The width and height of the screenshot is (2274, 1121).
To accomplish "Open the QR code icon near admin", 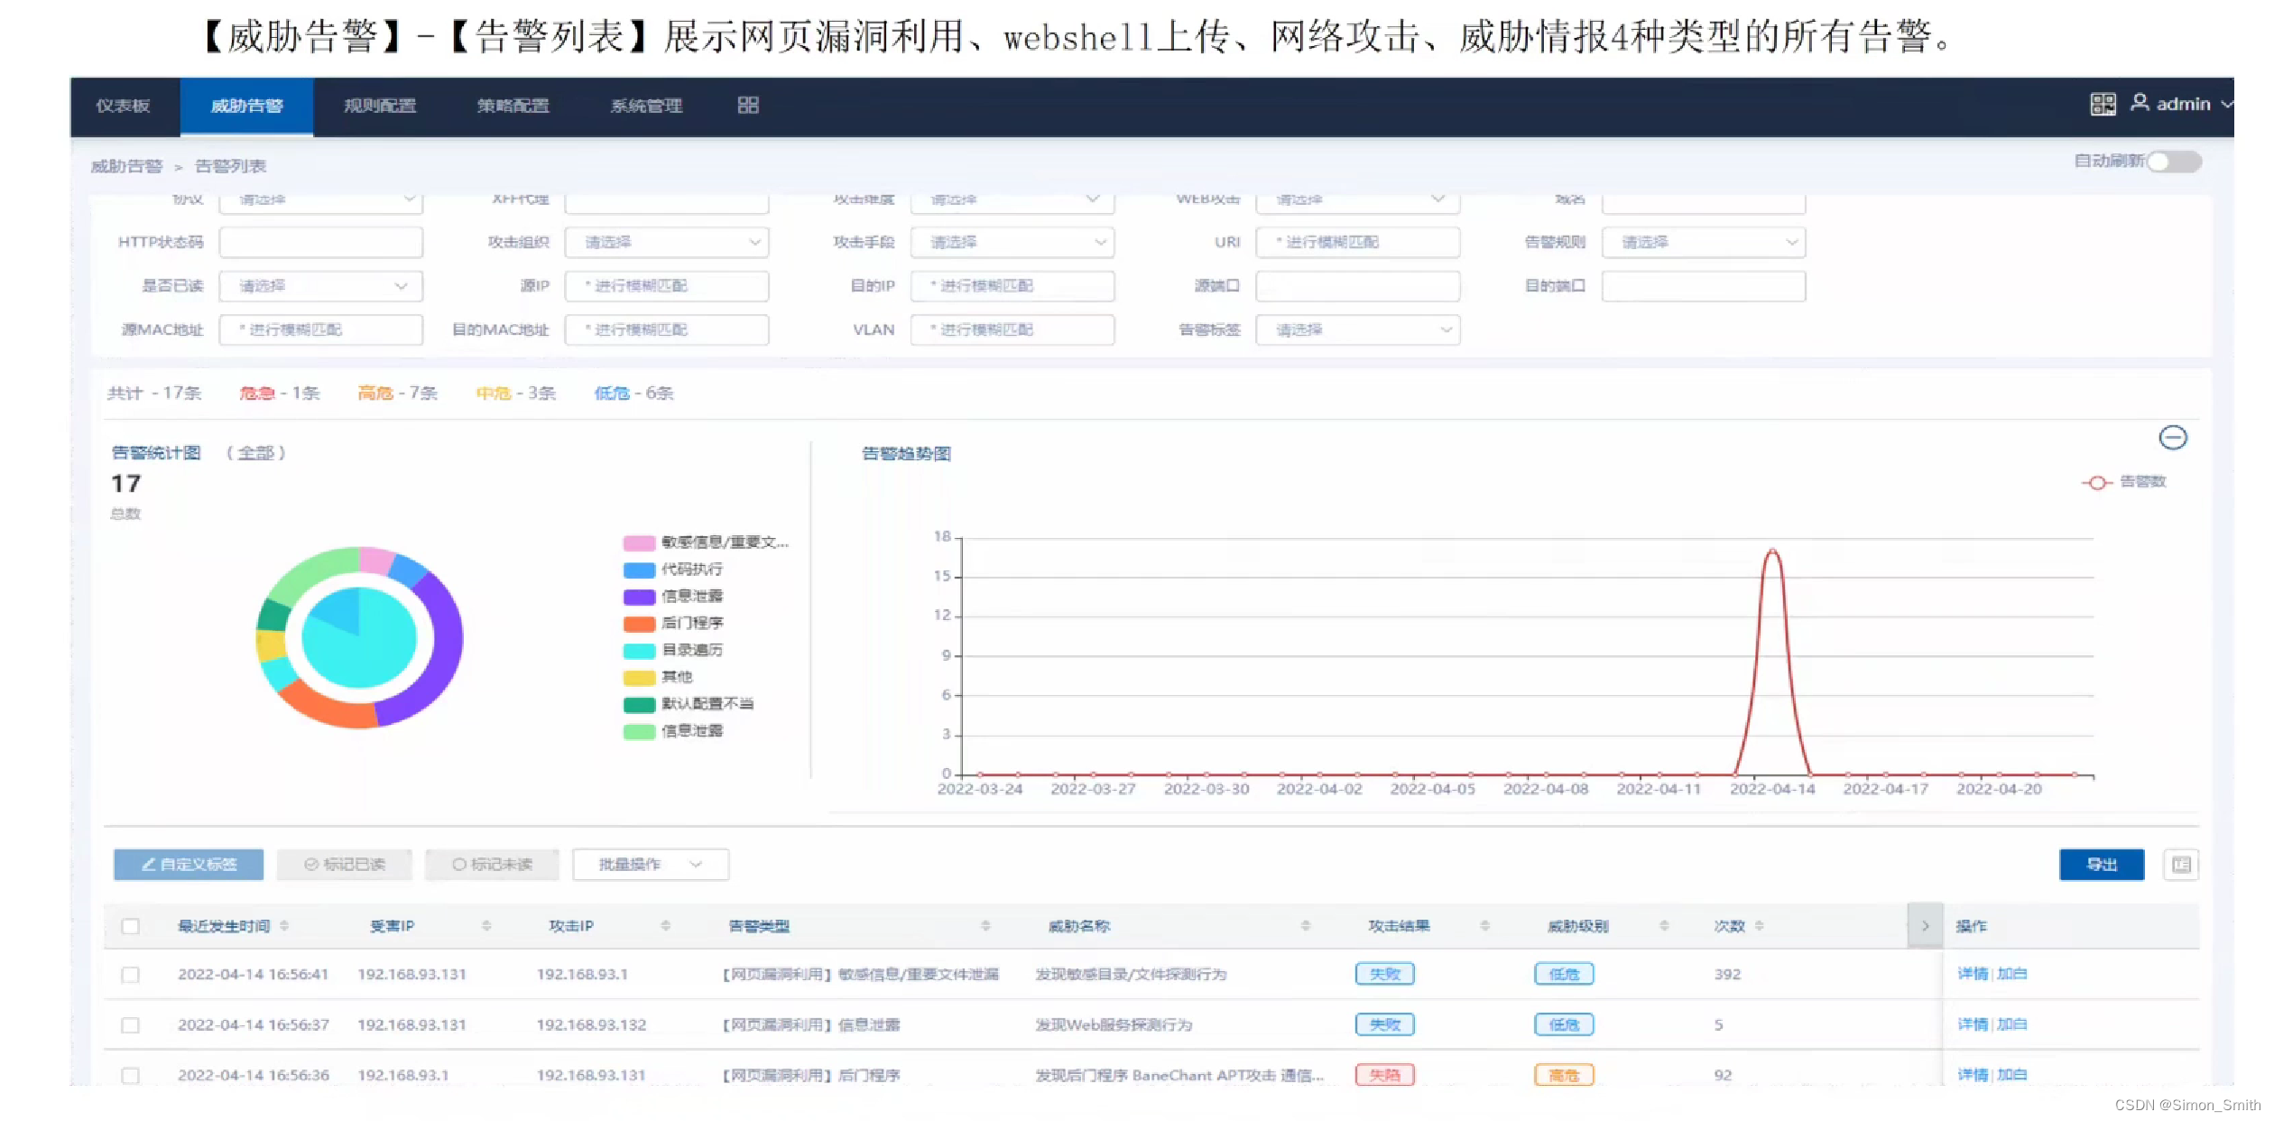I will tap(2103, 105).
